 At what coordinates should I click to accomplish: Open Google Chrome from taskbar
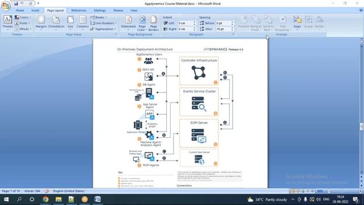pos(45,199)
